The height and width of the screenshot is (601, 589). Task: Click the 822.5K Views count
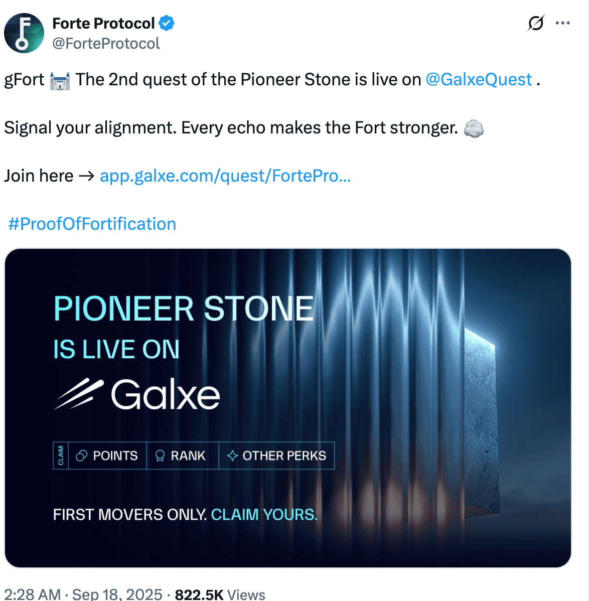220,594
